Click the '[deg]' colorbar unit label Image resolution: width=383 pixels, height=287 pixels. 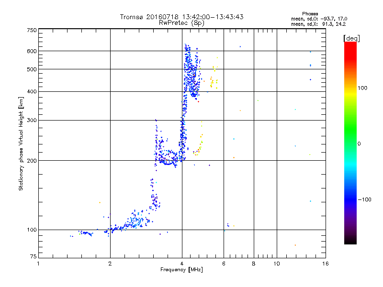pyautogui.click(x=351, y=38)
